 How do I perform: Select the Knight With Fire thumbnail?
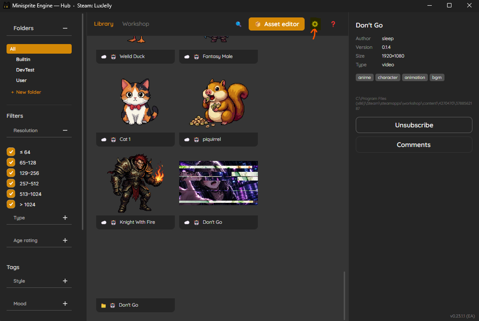point(135,183)
